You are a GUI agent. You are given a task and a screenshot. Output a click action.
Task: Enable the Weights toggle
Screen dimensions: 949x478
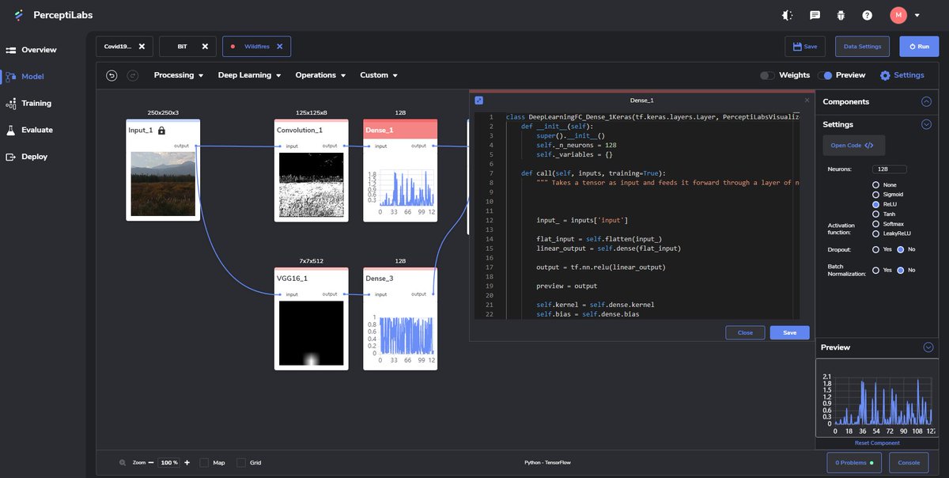click(766, 74)
